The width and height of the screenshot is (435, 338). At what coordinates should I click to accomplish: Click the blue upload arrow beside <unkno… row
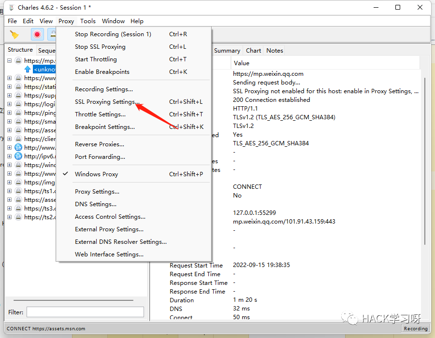tap(28, 69)
